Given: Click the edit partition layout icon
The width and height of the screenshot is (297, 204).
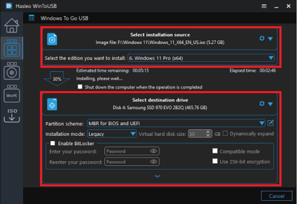Looking at the screenshot, I should pos(270,123).
